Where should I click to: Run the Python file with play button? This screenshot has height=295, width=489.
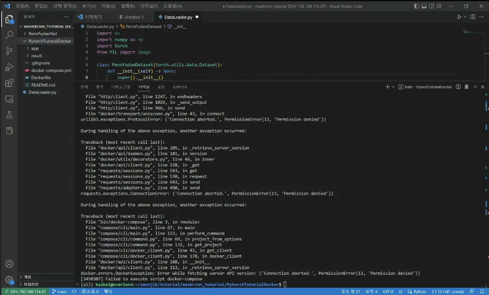(459, 17)
